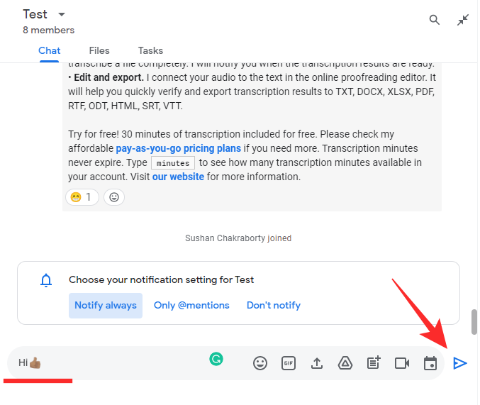Click the bell icon in the notification card
This screenshot has width=480, height=405.
pos(46,280)
